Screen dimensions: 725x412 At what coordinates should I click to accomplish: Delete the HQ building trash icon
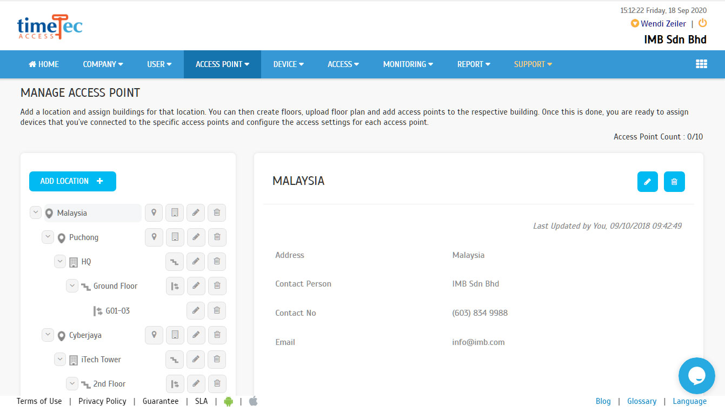[217, 262]
